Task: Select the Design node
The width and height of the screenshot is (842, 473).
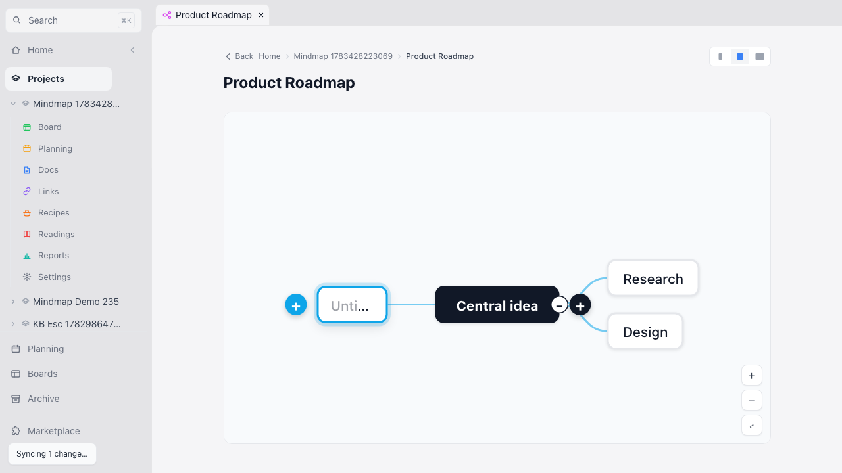Action: point(645,332)
